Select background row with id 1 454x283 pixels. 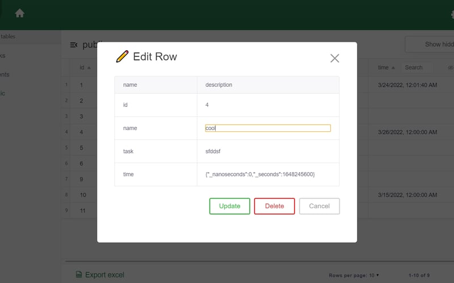[81, 85]
